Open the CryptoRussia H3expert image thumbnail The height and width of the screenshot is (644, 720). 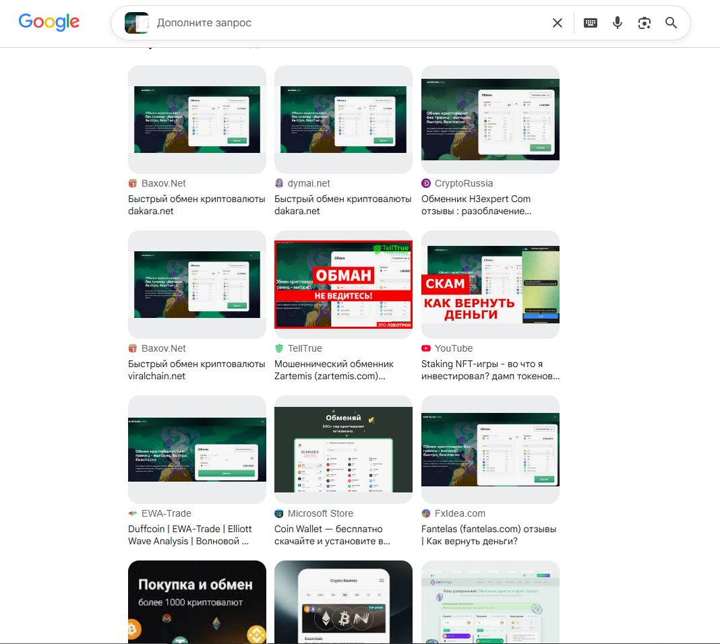[x=490, y=119]
